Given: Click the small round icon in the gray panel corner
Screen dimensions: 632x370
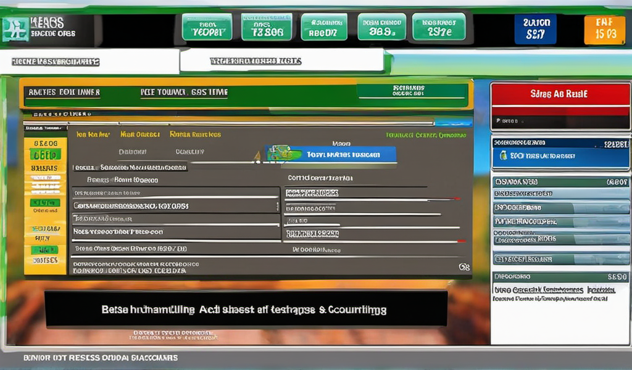Looking at the screenshot, I should [x=464, y=267].
